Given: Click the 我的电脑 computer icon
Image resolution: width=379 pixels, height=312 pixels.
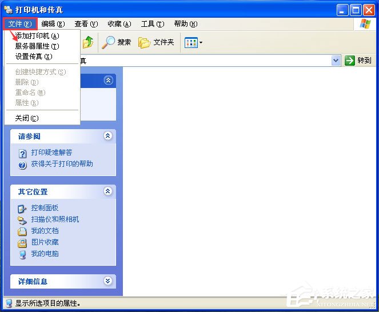Looking at the screenshot, I should pyautogui.click(x=22, y=255).
